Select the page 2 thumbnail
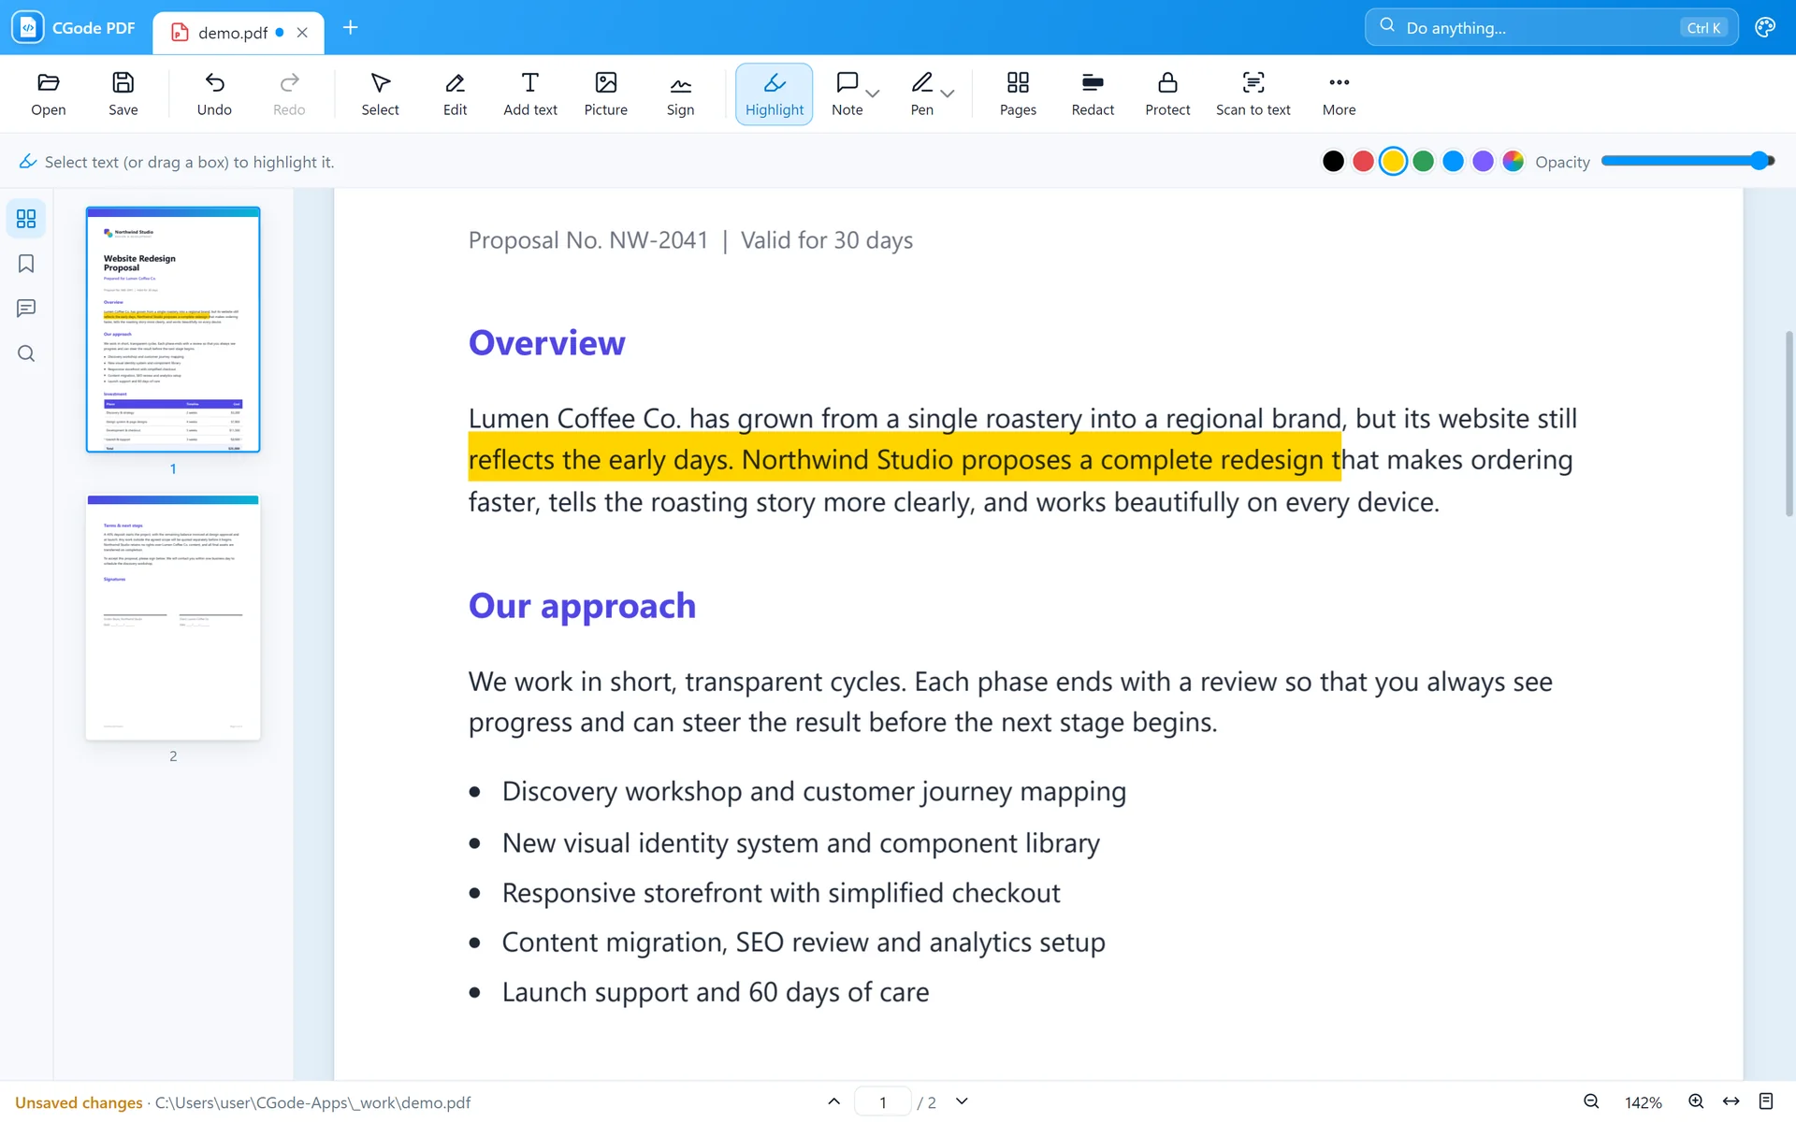This screenshot has height=1122, width=1796. pos(173,617)
